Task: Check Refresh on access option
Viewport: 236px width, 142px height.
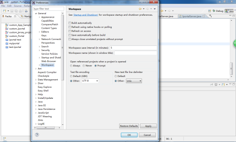Action: [x=70, y=31]
